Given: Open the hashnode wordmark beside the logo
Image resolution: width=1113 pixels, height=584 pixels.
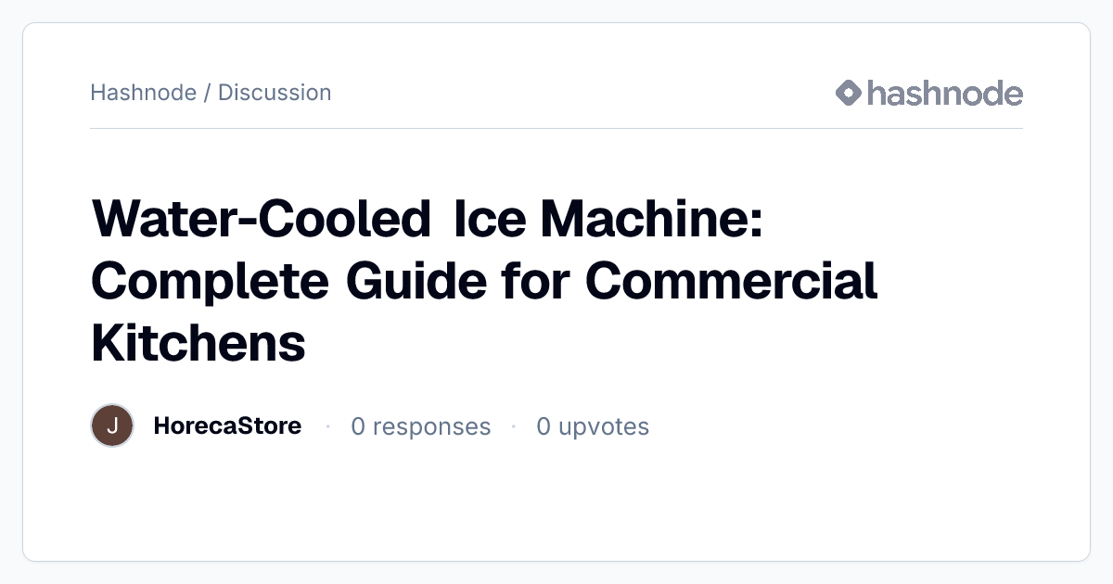Looking at the screenshot, I should coord(945,93).
